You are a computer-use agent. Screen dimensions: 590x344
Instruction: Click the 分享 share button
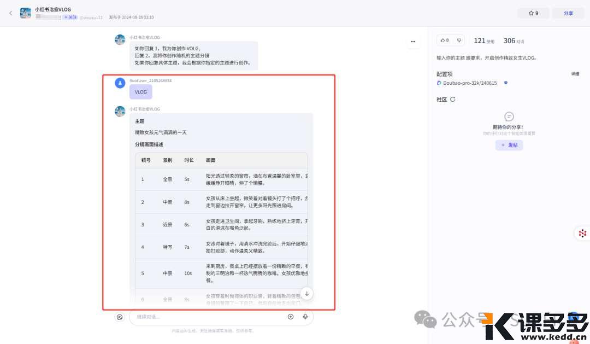568,13
